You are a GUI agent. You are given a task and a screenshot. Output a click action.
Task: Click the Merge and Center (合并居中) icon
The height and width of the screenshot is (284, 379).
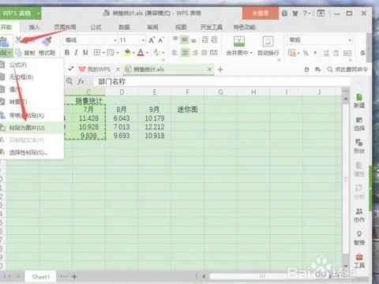pyautogui.click(x=239, y=42)
